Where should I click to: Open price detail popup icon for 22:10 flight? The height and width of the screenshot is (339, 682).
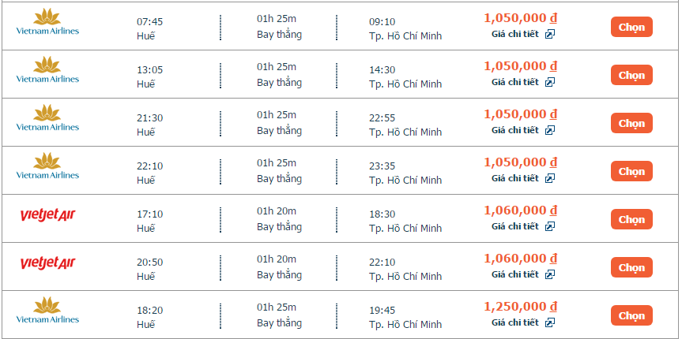coord(550,179)
